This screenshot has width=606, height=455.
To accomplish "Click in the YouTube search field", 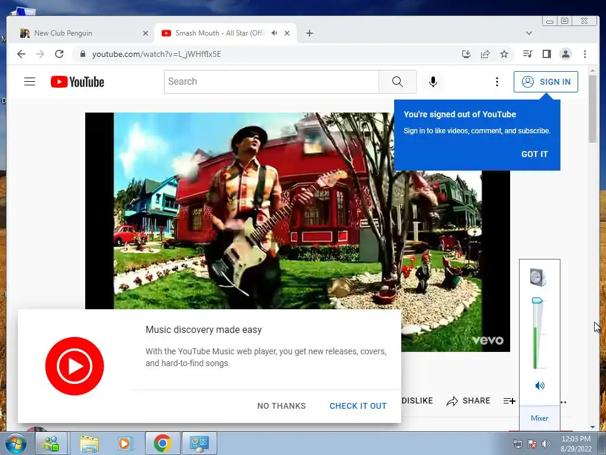I will pyautogui.click(x=271, y=82).
